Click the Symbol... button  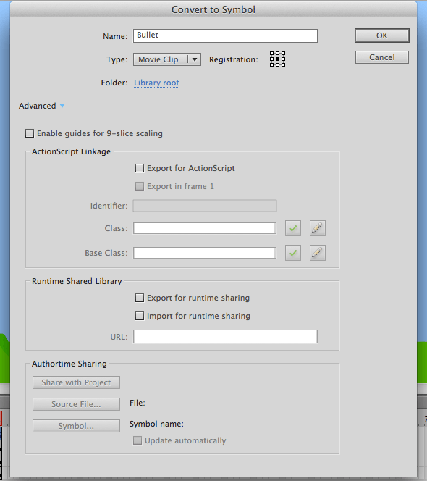pos(76,426)
